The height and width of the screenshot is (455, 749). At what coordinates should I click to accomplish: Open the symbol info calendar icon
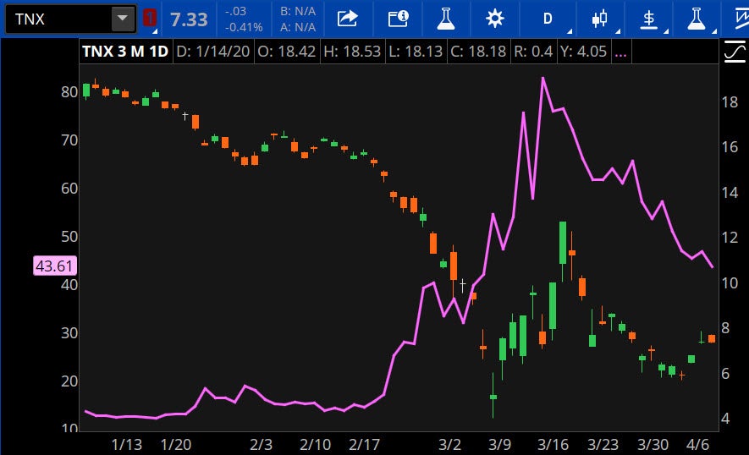(x=398, y=19)
